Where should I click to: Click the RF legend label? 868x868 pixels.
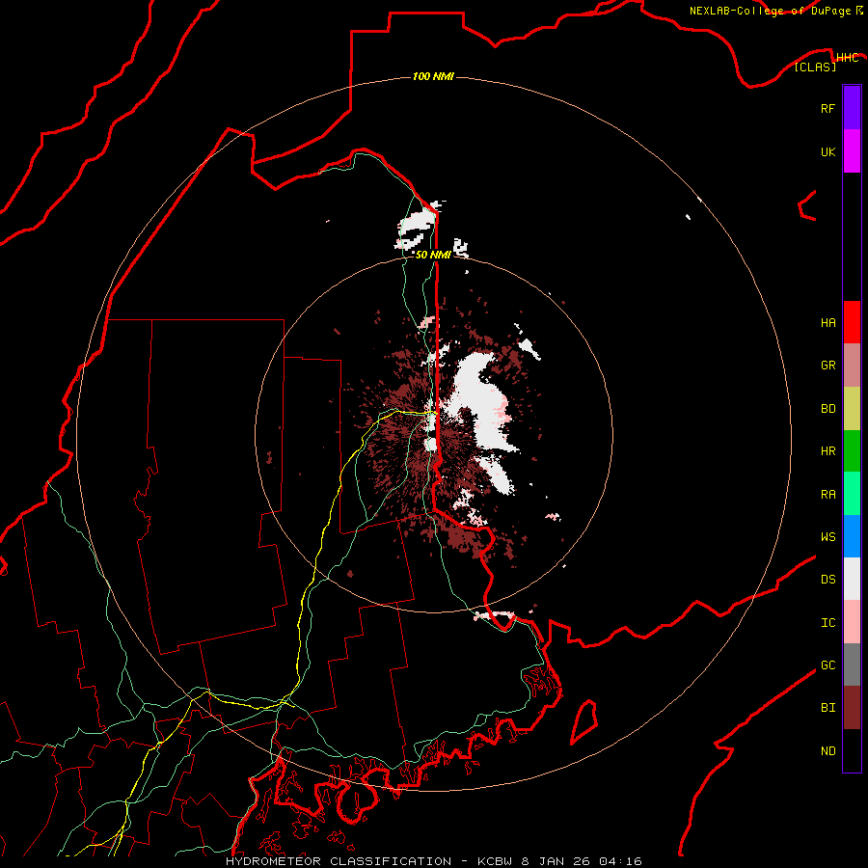827,108
